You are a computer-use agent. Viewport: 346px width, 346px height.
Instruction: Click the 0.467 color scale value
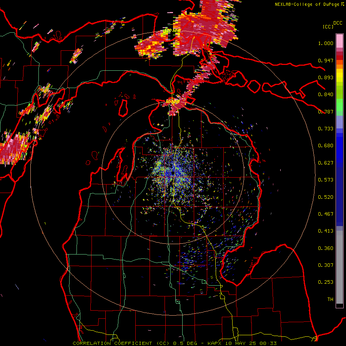326,214
